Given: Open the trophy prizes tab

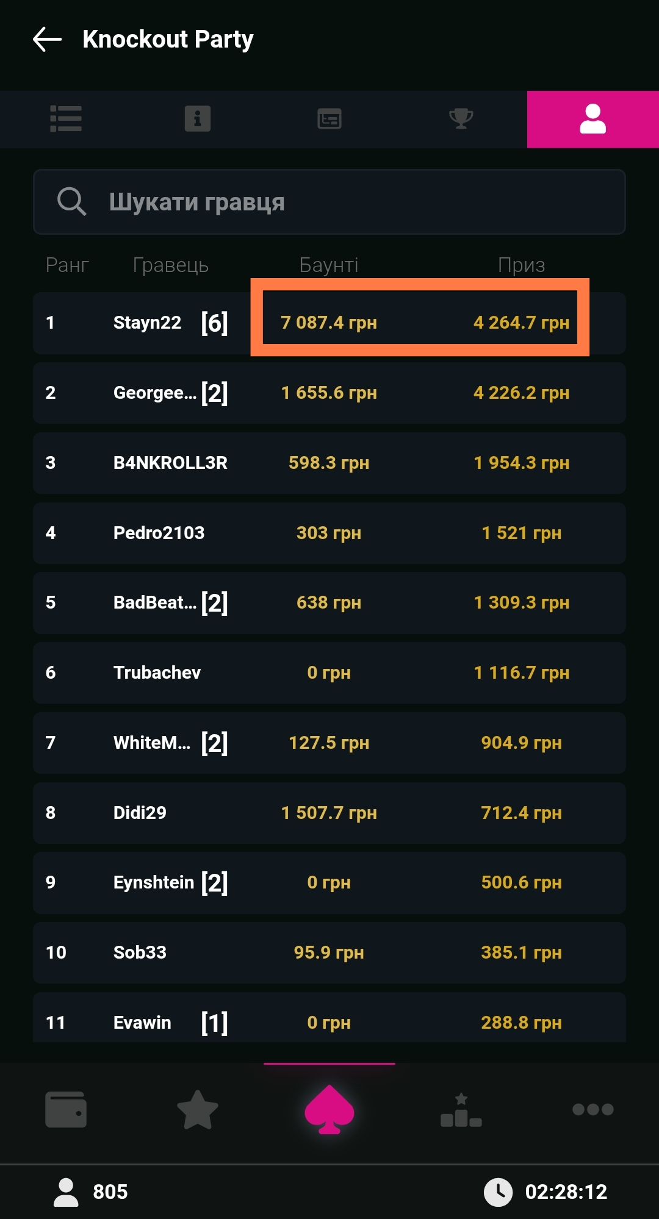Looking at the screenshot, I should point(461,119).
